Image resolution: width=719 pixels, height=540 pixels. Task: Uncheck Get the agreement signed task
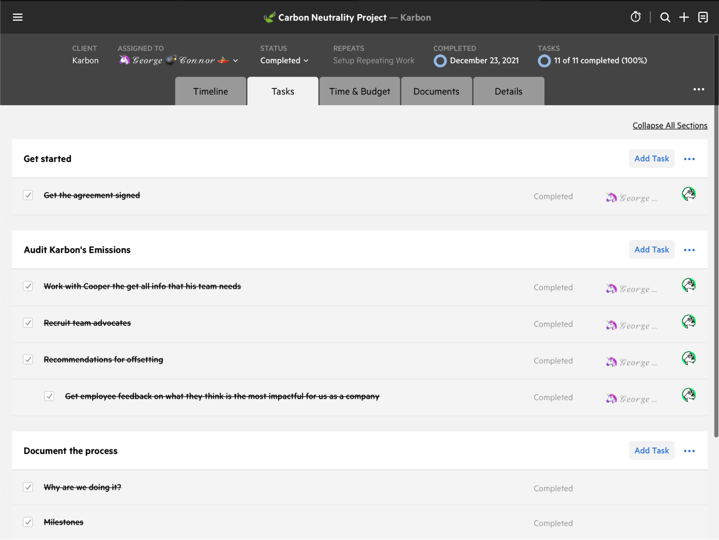[x=28, y=195]
